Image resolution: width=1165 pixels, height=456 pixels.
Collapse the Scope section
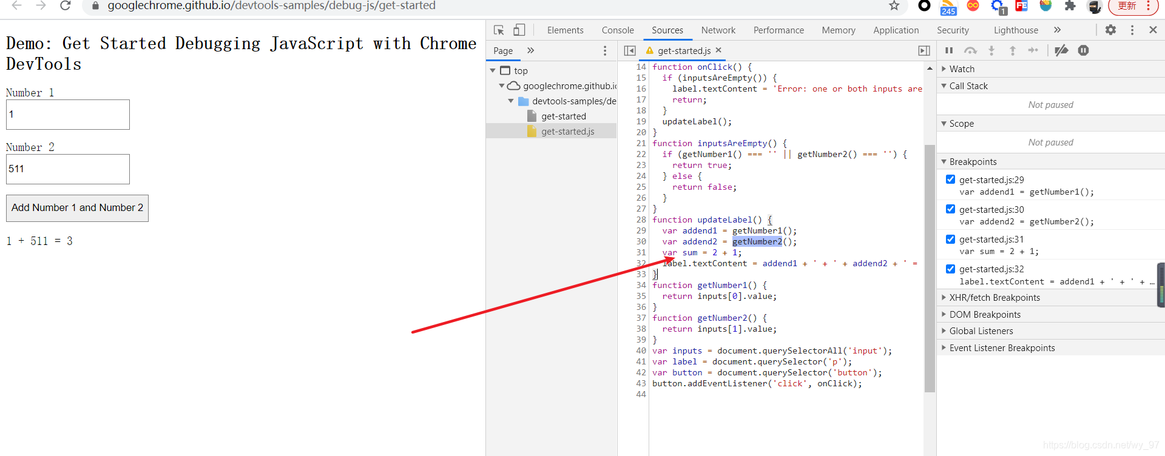[1050, 124]
